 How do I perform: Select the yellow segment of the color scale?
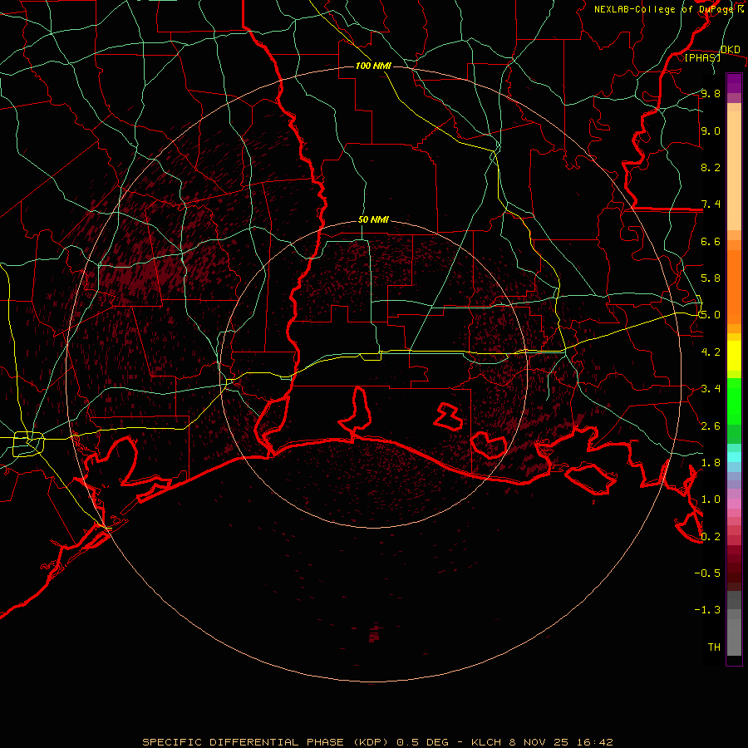[x=734, y=356]
